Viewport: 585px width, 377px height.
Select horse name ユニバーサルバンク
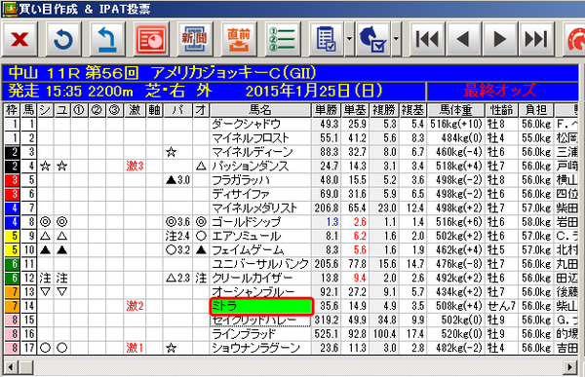(260, 264)
